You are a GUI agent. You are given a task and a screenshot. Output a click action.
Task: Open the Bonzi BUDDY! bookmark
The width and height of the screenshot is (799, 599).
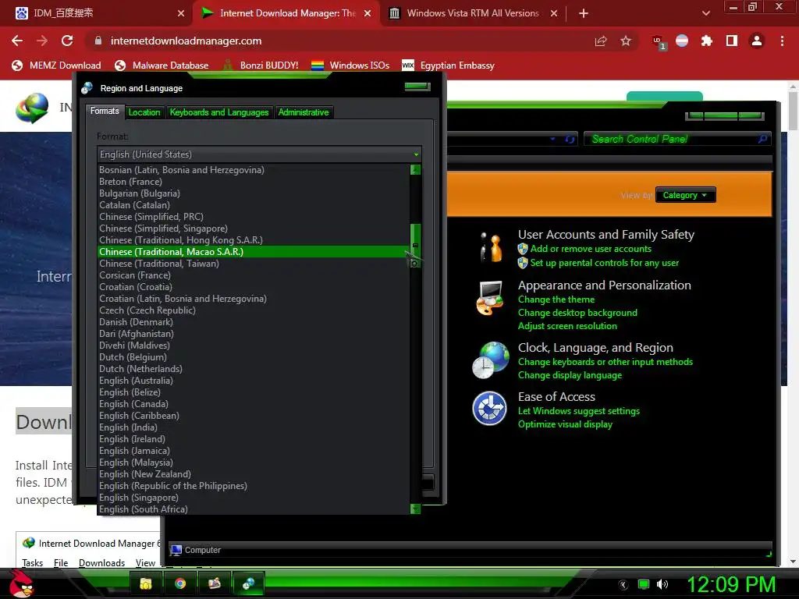[261, 66]
